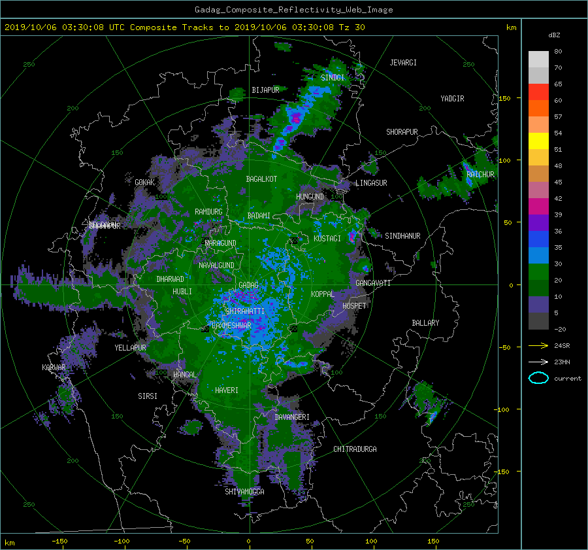Click the BADAMI location label
Viewport: 588px width, 550px height.
(x=259, y=216)
